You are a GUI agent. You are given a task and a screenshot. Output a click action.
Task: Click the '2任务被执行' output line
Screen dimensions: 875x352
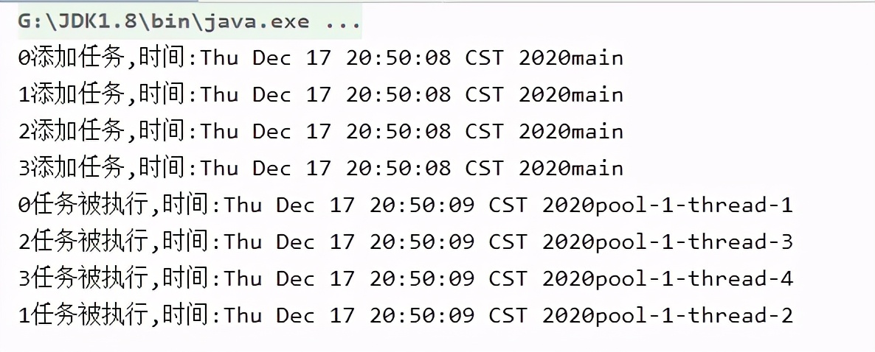pyautogui.click(x=406, y=242)
